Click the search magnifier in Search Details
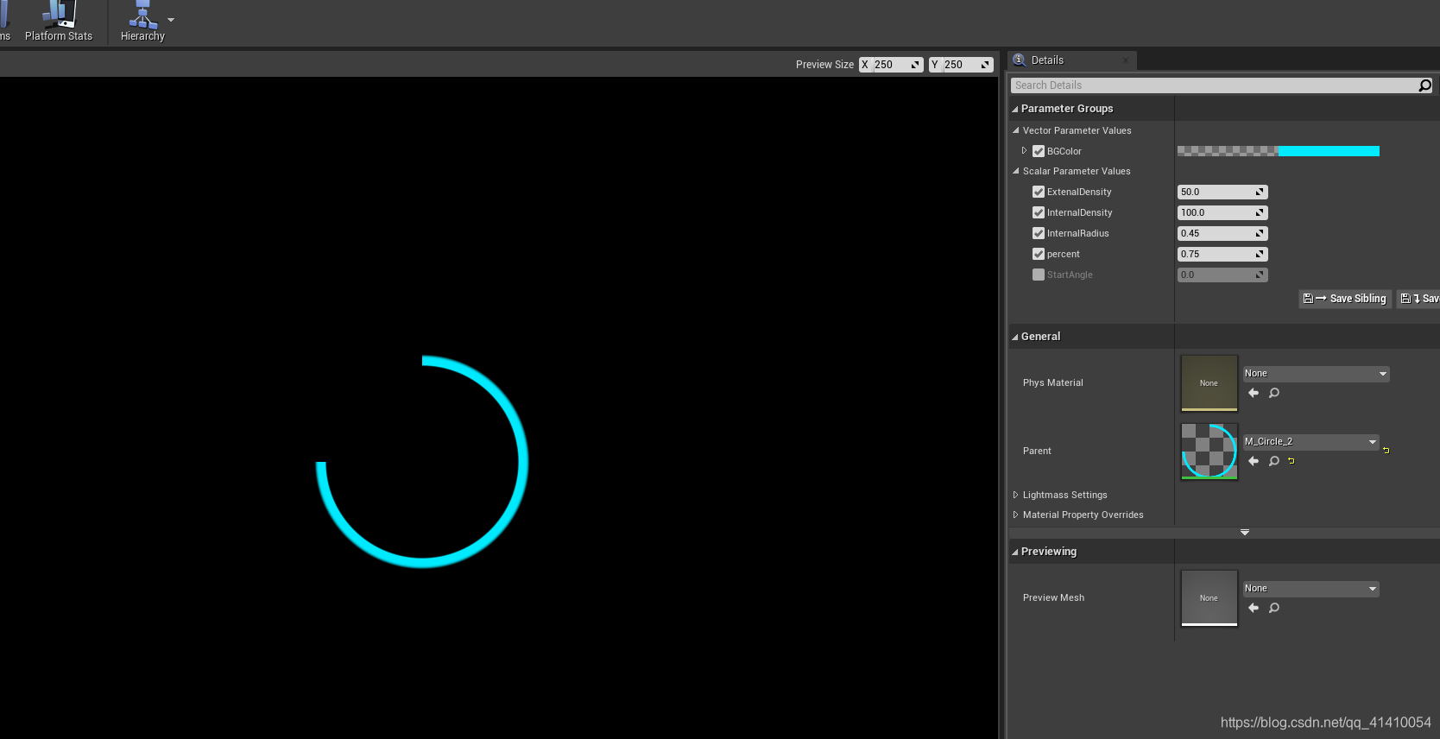 (x=1424, y=85)
